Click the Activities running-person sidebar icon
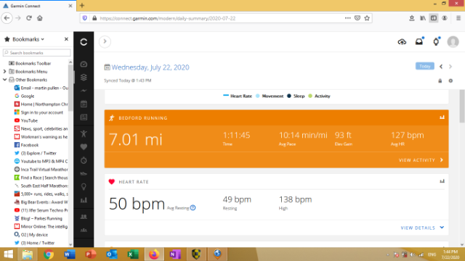465x261 pixels. (x=84, y=133)
